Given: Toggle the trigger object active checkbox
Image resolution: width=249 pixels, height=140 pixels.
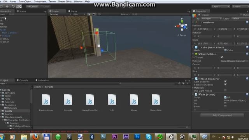Looking at the screenshot, I should (199, 15).
